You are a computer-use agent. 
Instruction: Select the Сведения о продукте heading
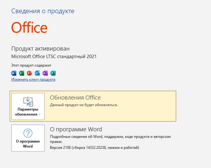(43, 11)
